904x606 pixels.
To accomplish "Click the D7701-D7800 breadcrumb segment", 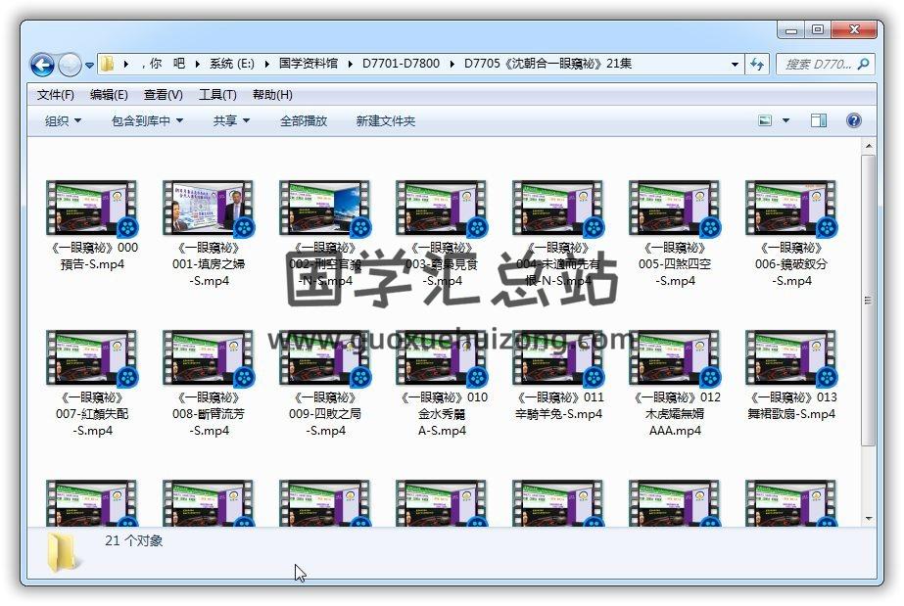I will (x=401, y=64).
